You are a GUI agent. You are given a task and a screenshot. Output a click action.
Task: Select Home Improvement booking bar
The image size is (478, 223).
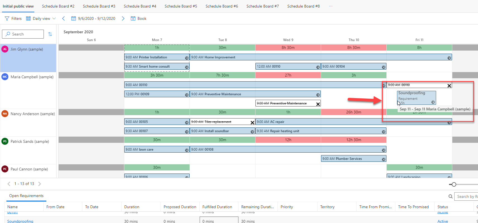point(321,57)
